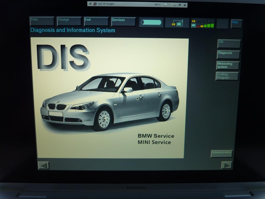Click the cyan cylinder indicator icon

coord(151,22)
